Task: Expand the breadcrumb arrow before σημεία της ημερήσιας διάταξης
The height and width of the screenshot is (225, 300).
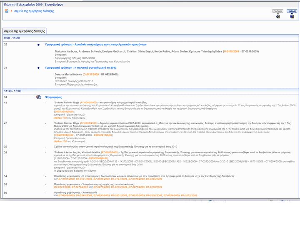Action: point(11,11)
